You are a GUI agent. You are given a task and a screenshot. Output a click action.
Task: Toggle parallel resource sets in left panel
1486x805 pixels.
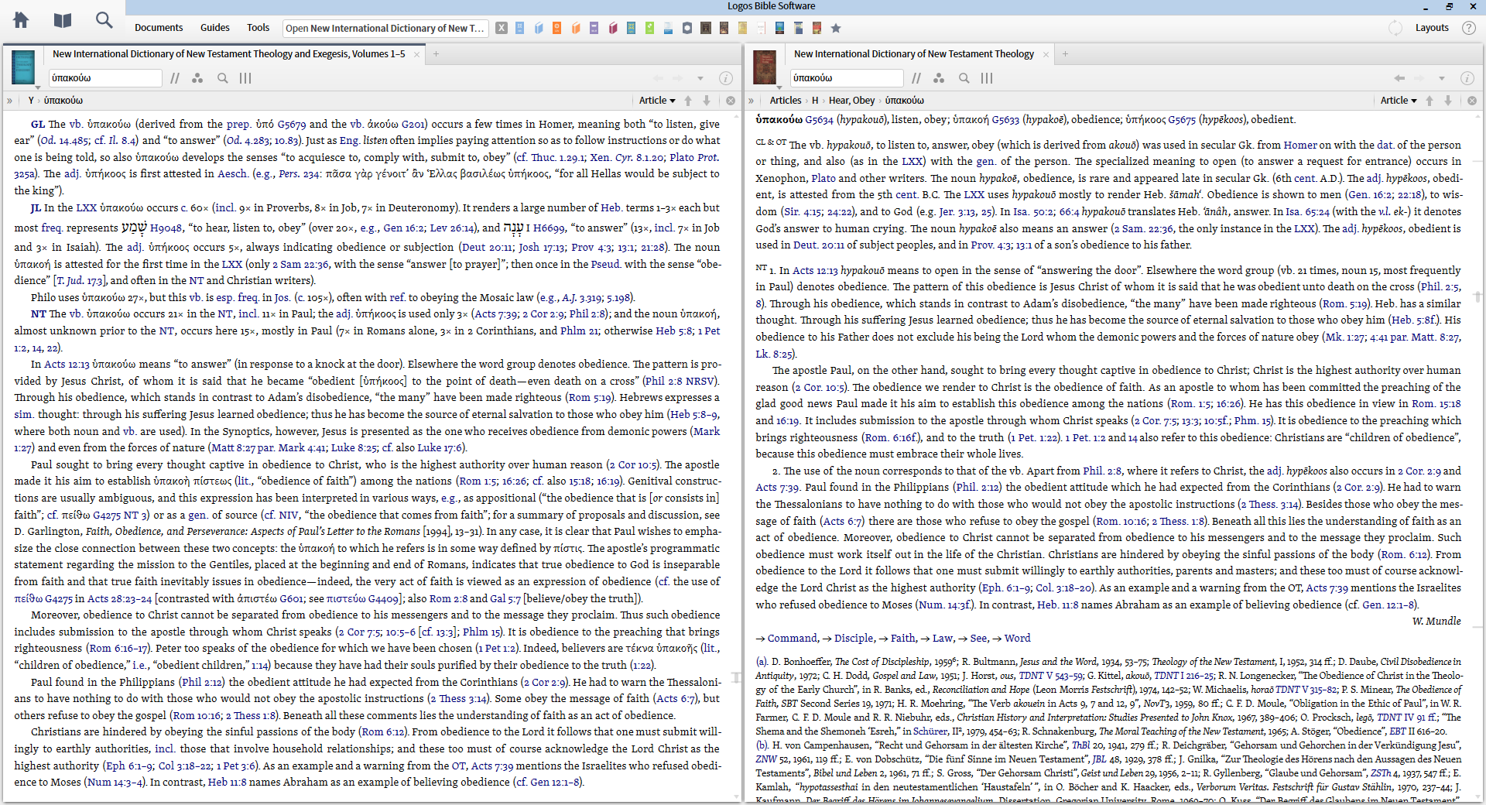tap(175, 78)
